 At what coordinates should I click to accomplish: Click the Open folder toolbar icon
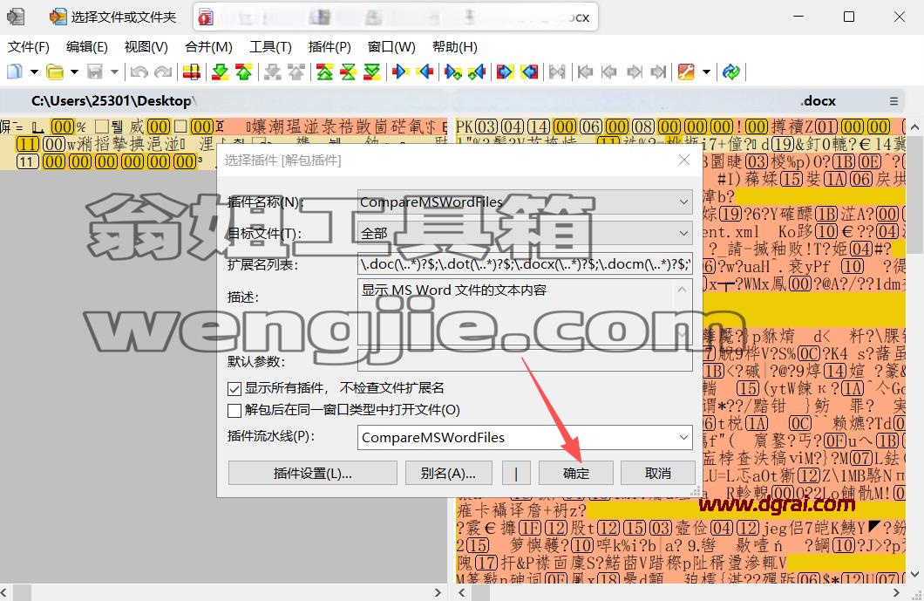[55, 72]
